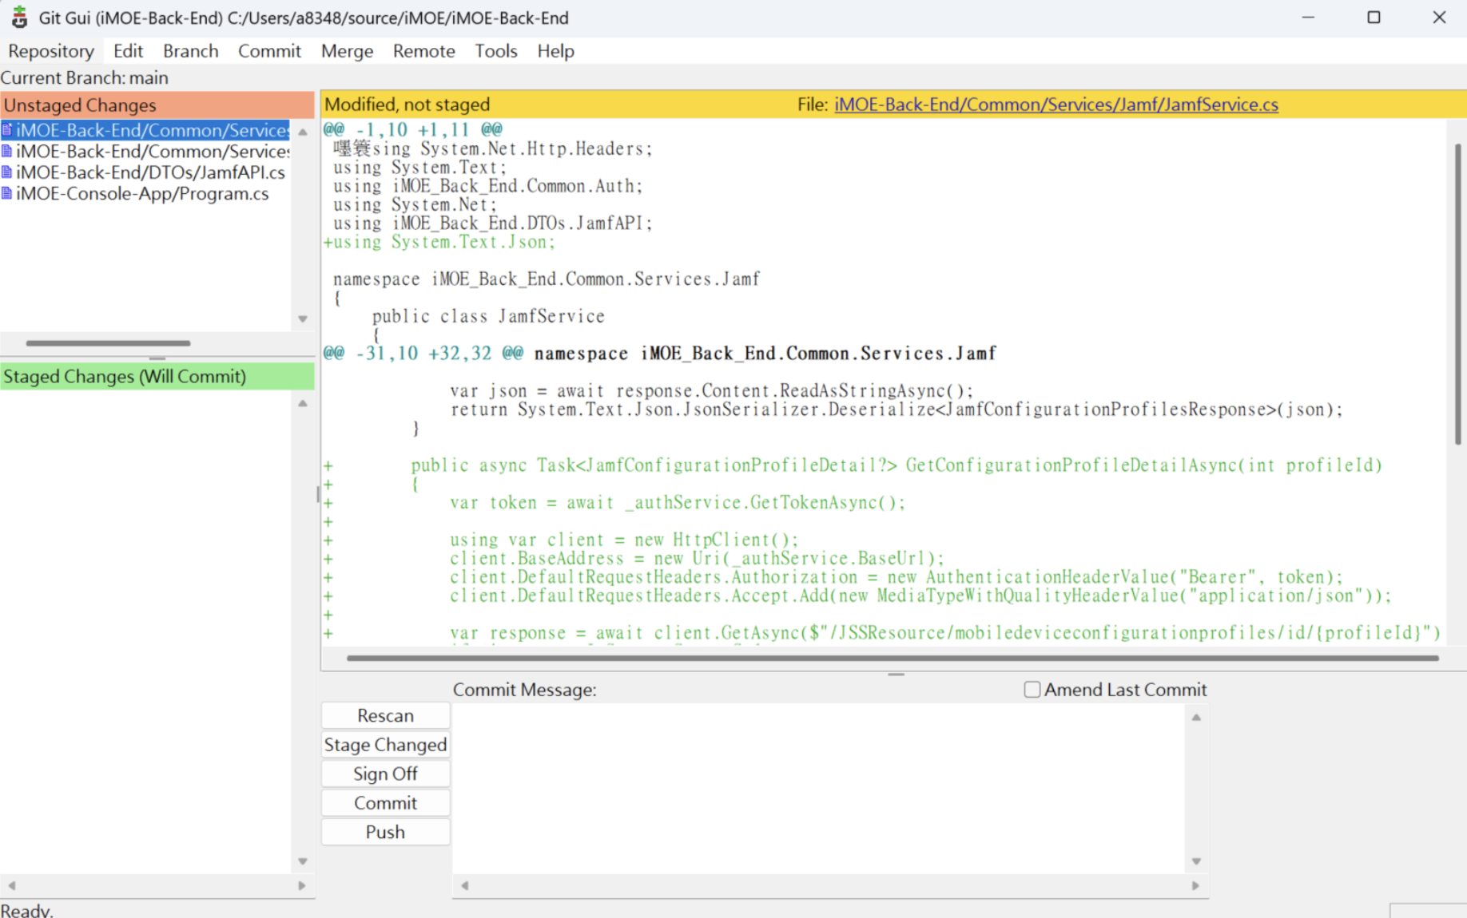Open the Tools menu

pos(495,51)
